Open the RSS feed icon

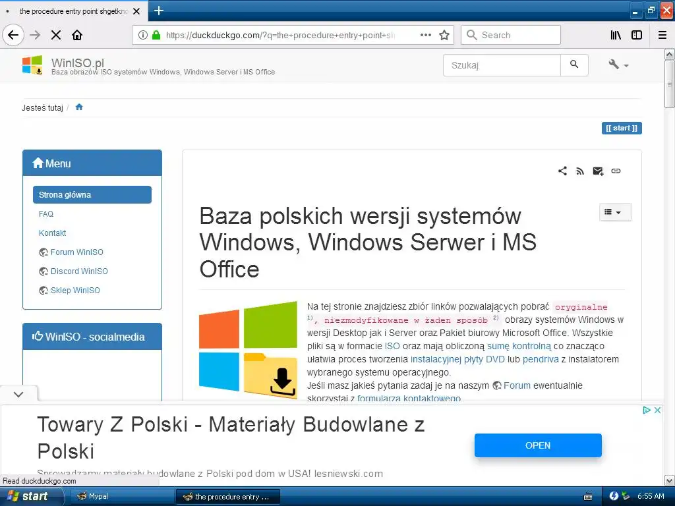click(580, 171)
